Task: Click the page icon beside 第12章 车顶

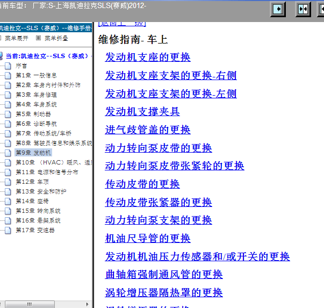Action: pos(8,182)
